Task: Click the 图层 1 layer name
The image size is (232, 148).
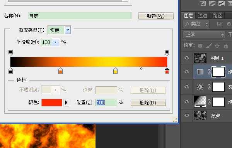Action: [x=217, y=58]
